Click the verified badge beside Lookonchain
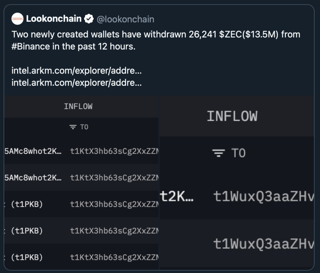Viewport: 320px width, 273px height. [89, 19]
